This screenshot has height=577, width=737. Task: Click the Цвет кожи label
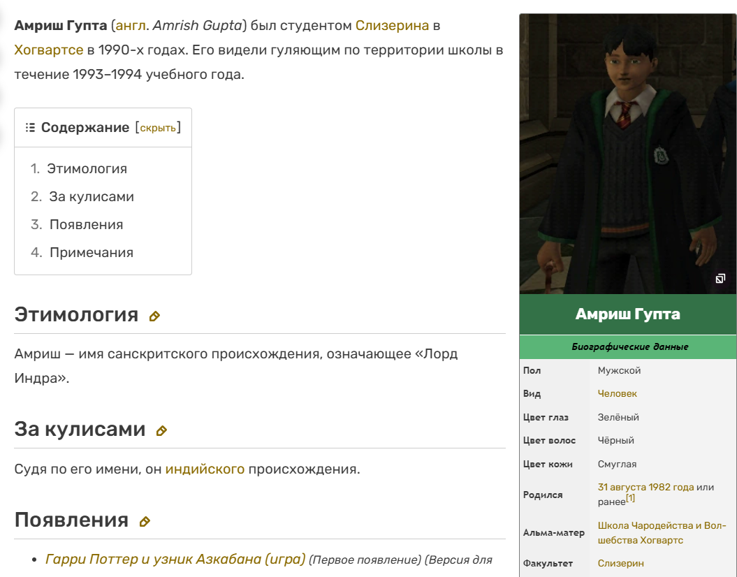(548, 464)
